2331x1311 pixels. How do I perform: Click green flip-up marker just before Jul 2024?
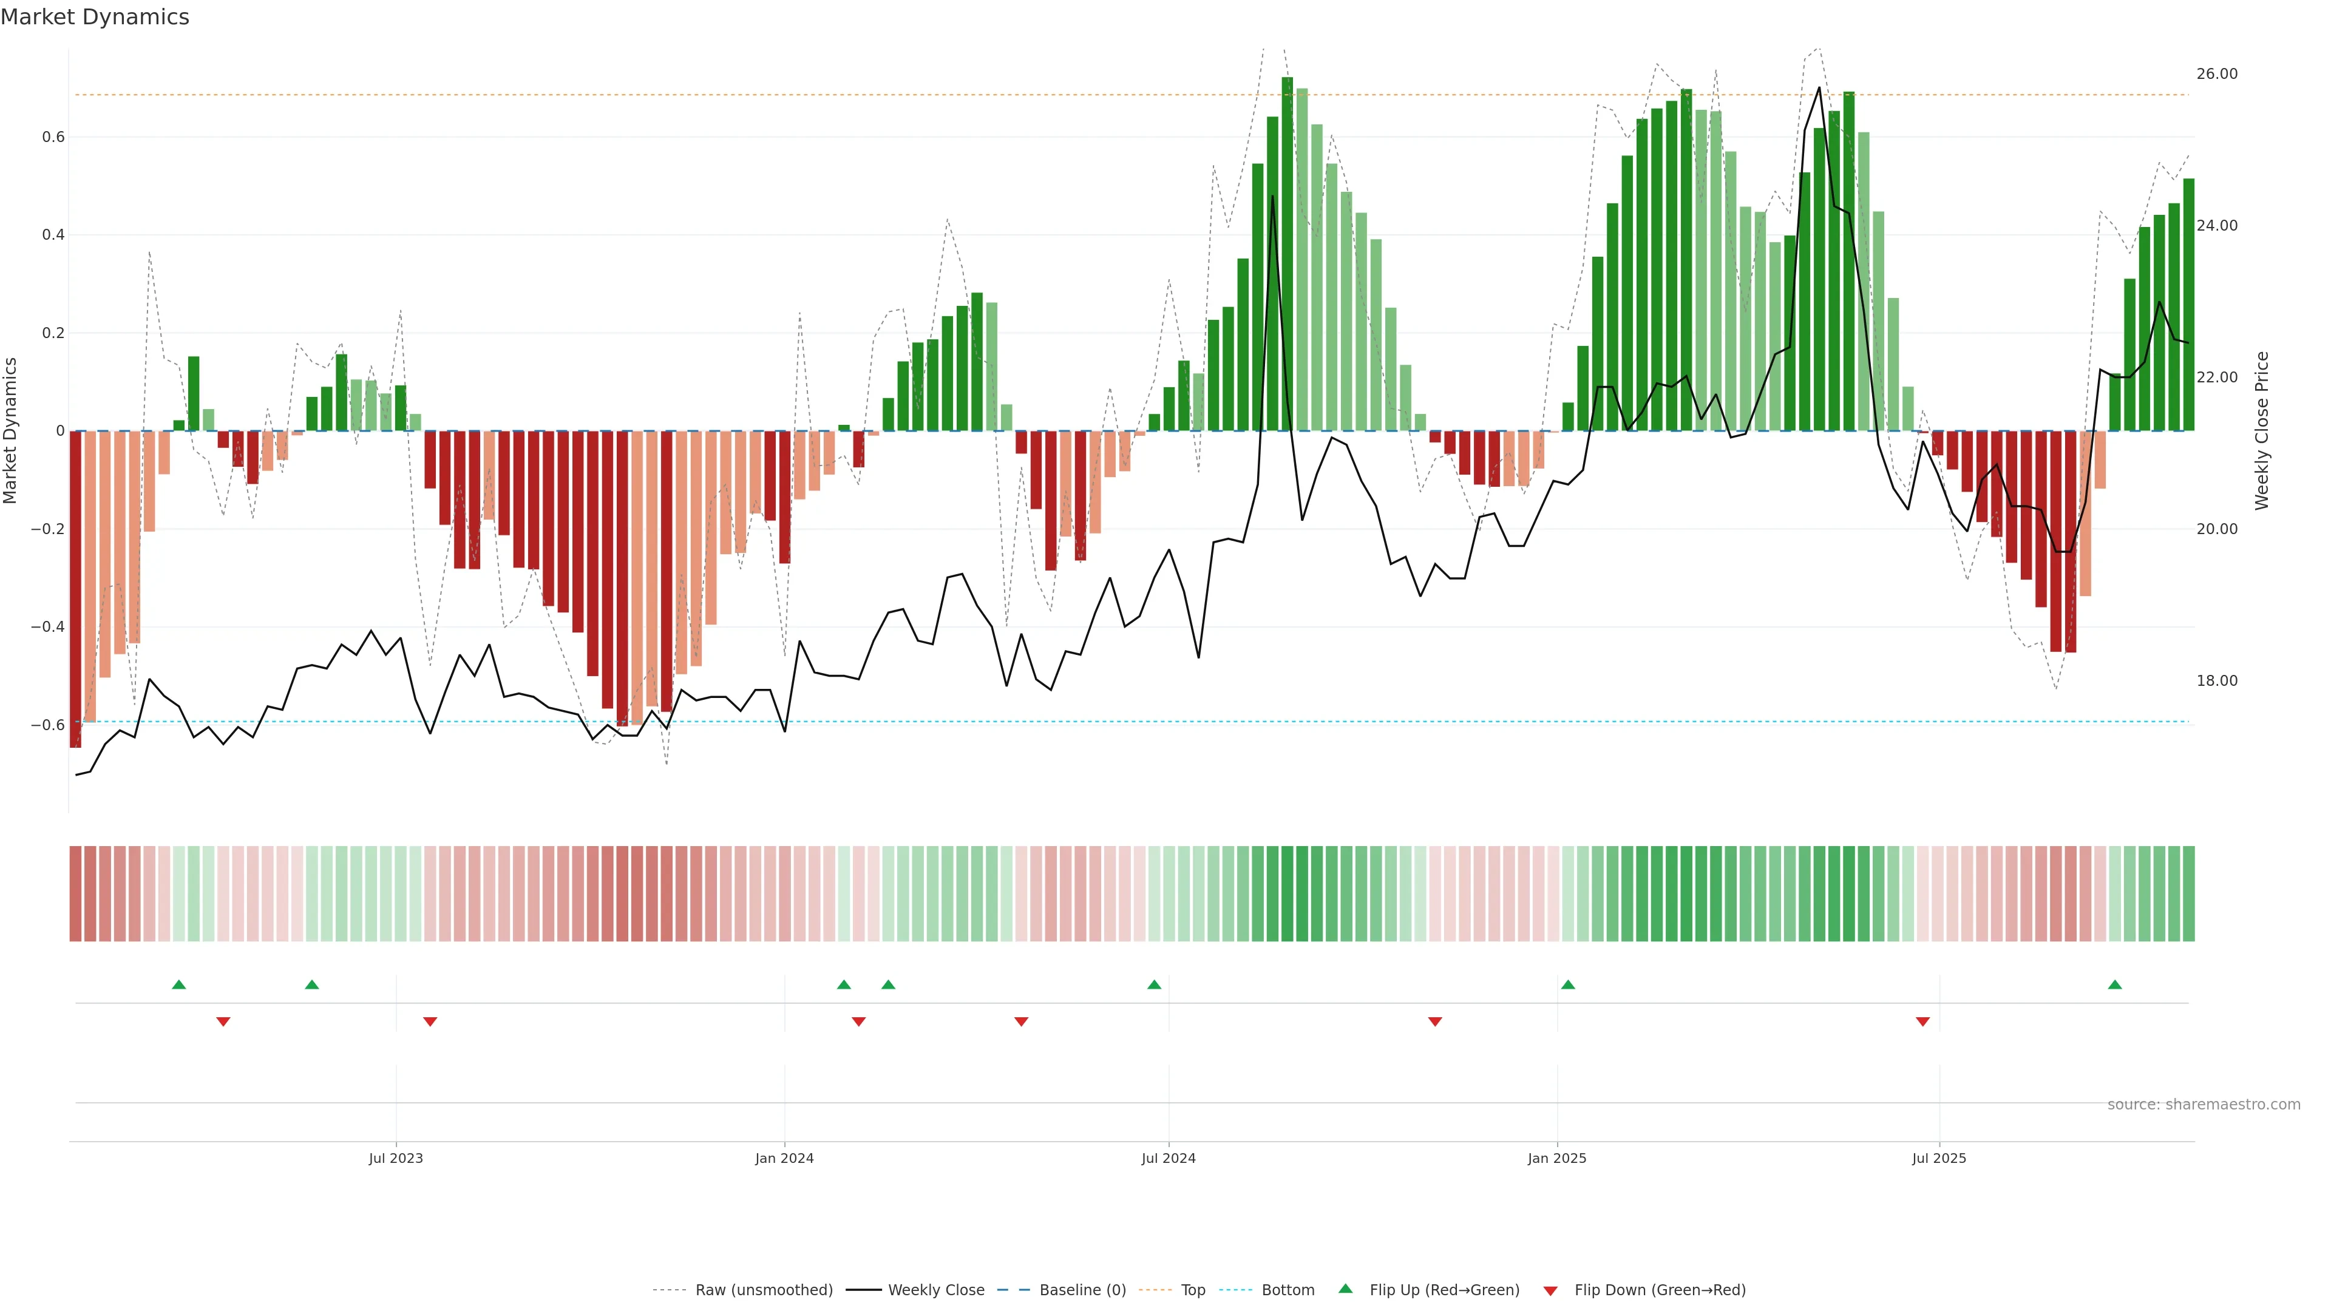(x=1154, y=984)
